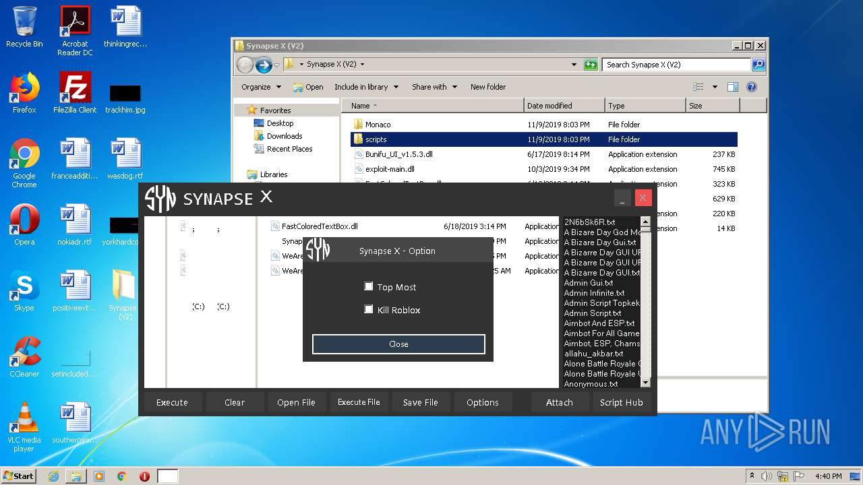The height and width of the screenshot is (485, 863).
Task: Expand Synapse X (V2) breadcrumb arrow
Action: point(362,65)
